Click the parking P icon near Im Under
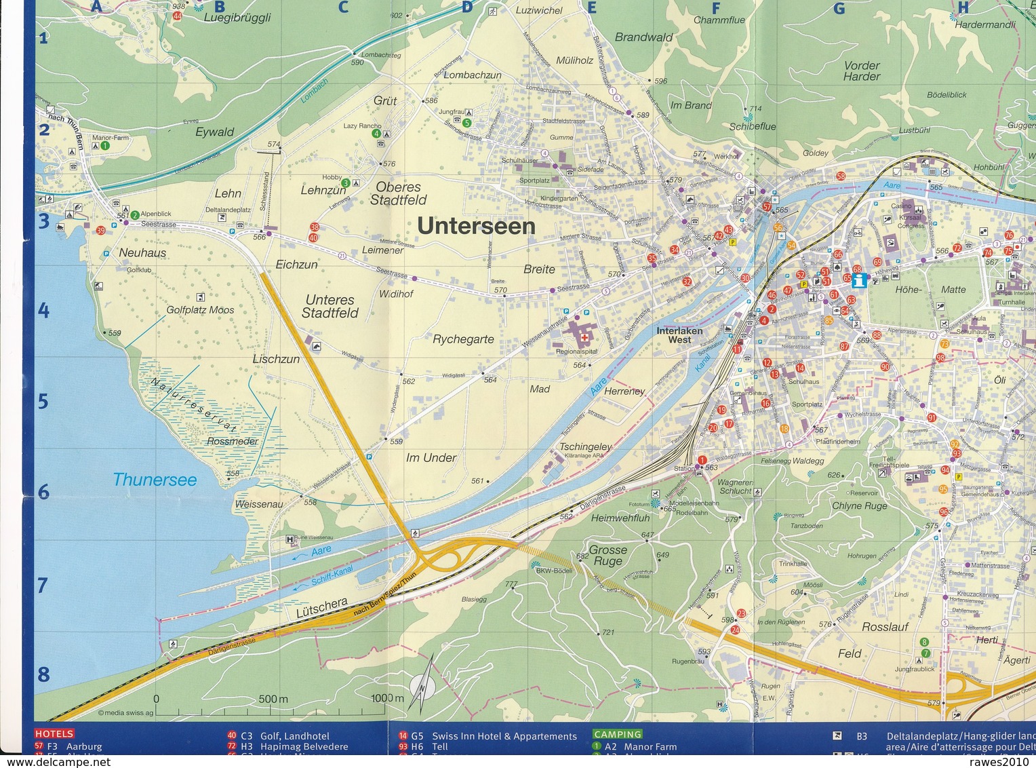Image resolution: width=1036 pixels, height=768 pixels. (369, 457)
